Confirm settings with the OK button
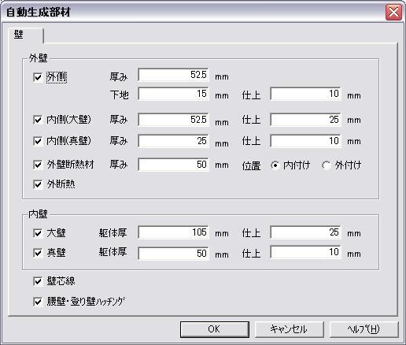 215,329
